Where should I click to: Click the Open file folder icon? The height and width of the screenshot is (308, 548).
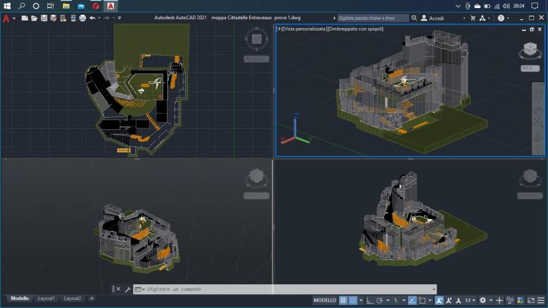coord(34,18)
